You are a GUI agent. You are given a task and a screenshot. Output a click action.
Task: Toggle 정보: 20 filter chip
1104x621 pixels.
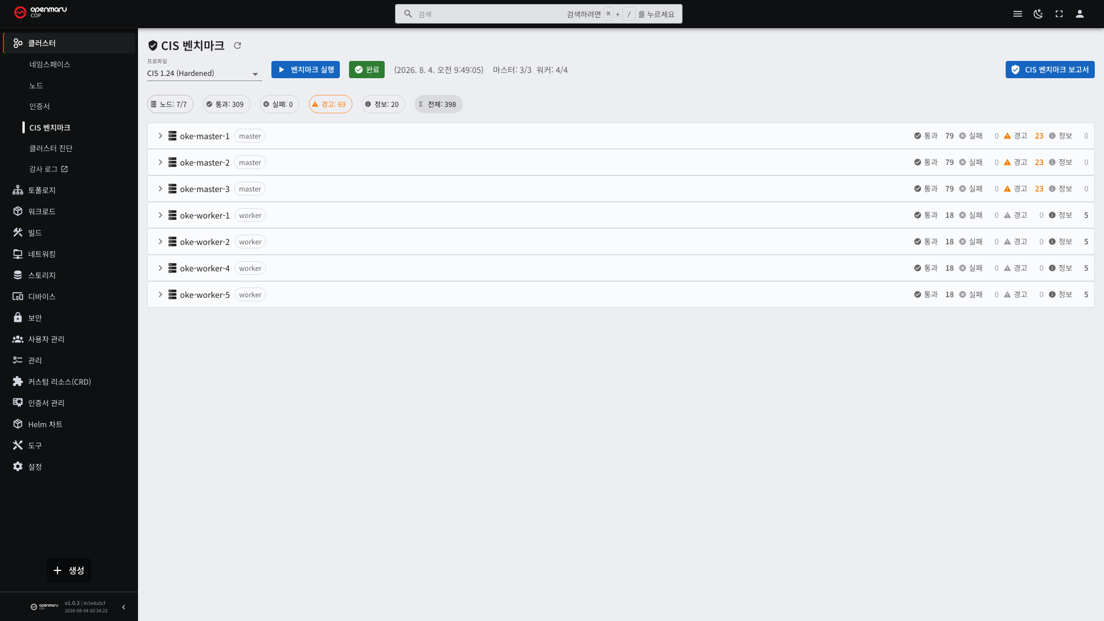pos(384,104)
